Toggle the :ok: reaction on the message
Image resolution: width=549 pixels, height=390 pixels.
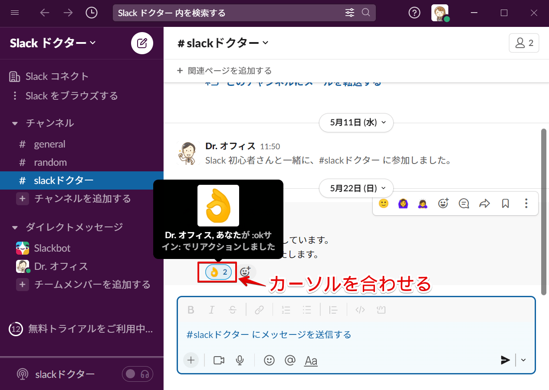click(x=217, y=272)
